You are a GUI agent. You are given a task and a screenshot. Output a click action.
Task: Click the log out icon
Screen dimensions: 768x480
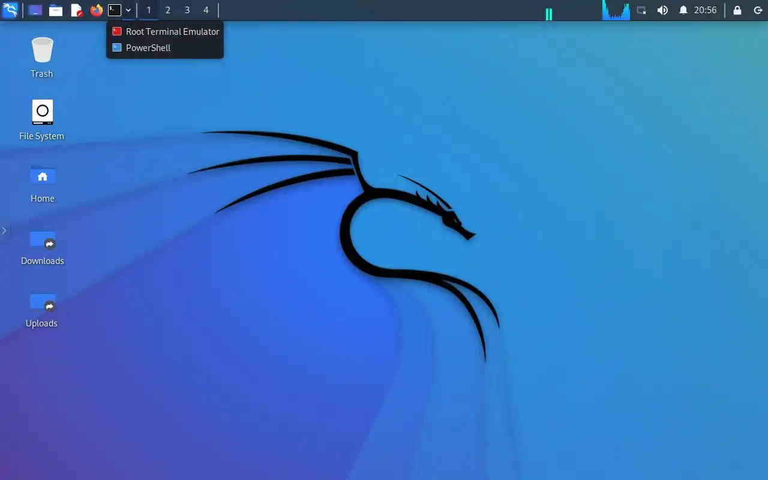tap(758, 10)
